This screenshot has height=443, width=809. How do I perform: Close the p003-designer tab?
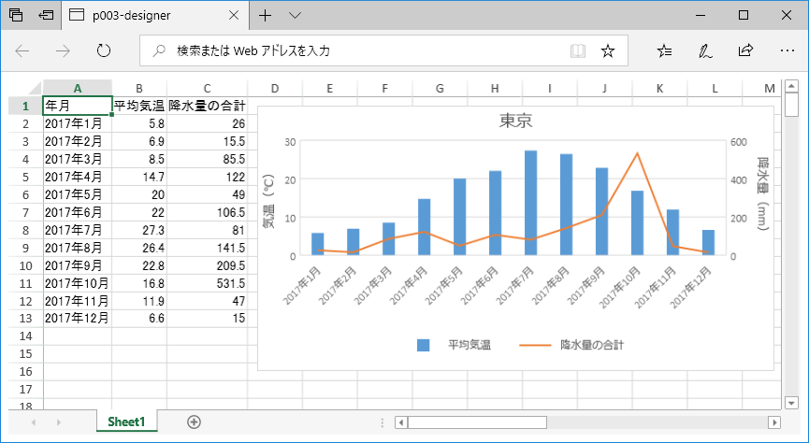pos(233,16)
